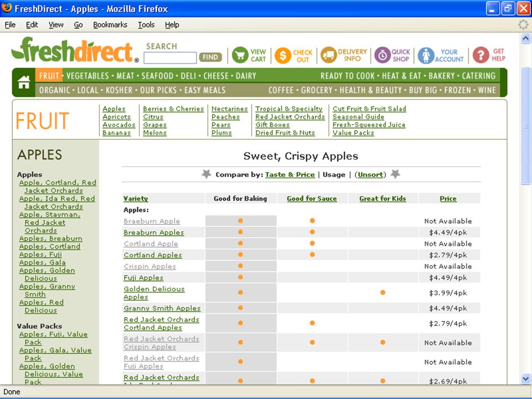Open Tropical & Specialty link

point(289,109)
